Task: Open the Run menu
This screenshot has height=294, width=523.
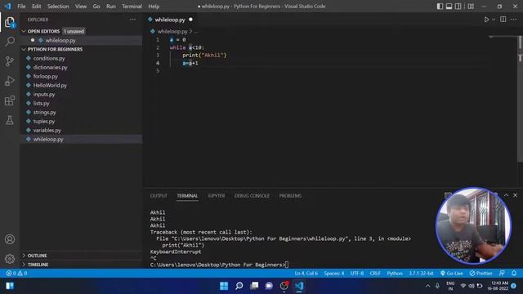Action: [111, 7]
